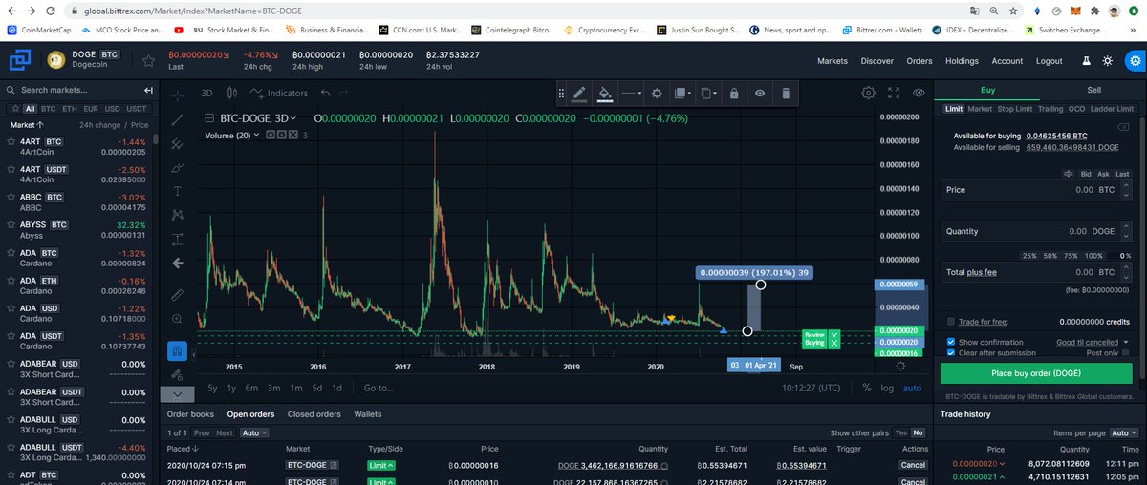Screen dimensions: 1147x485
Task: Click the Bittrex logo
Action: [x=19, y=62]
